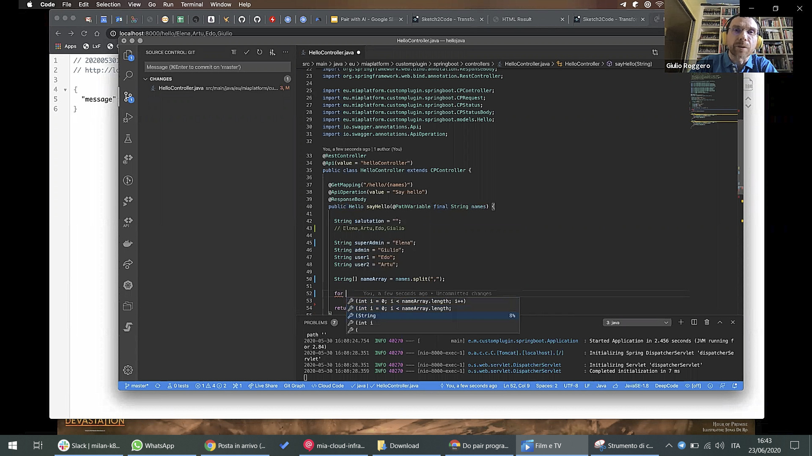Select the '(int i' autocomplete suggestion

point(433,323)
